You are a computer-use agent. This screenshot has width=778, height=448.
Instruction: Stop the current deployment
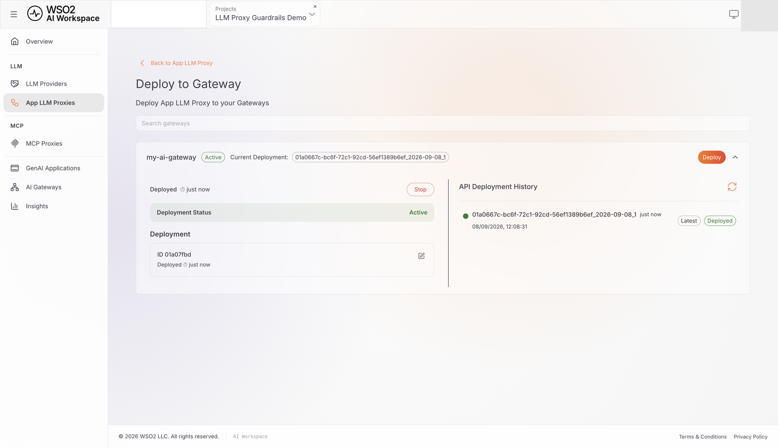tap(420, 190)
